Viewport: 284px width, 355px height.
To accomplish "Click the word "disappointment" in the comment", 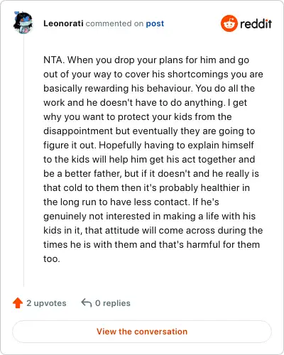I will tap(78, 131).
